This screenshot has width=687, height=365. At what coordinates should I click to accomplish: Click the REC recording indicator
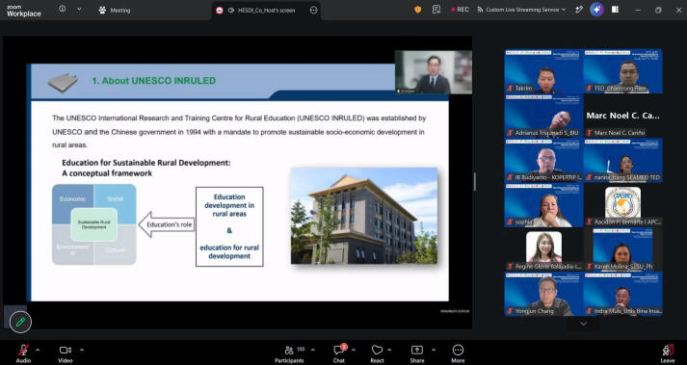point(460,10)
